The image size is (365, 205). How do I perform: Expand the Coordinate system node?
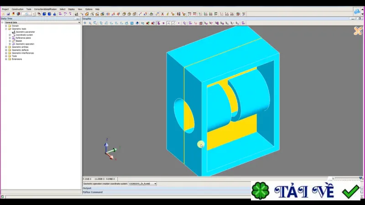point(10,35)
